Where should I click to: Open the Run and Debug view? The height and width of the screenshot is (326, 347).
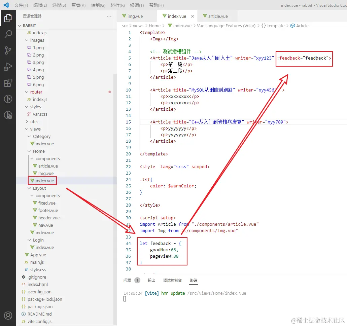[x=8, y=67]
